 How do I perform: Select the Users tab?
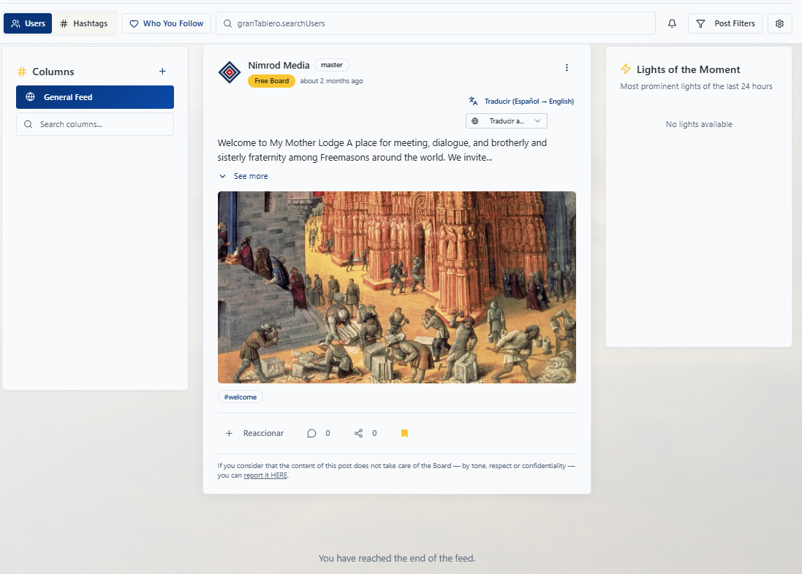pyautogui.click(x=28, y=23)
